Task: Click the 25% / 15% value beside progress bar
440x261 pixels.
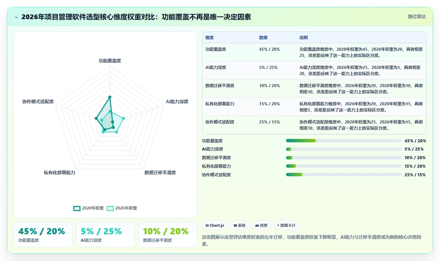Action: pos(415,175)
